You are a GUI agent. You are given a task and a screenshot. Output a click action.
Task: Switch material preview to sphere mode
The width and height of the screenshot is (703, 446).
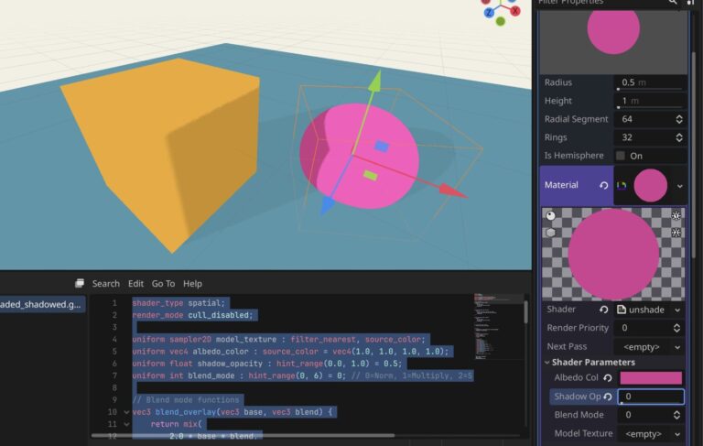tap(549, 216)
